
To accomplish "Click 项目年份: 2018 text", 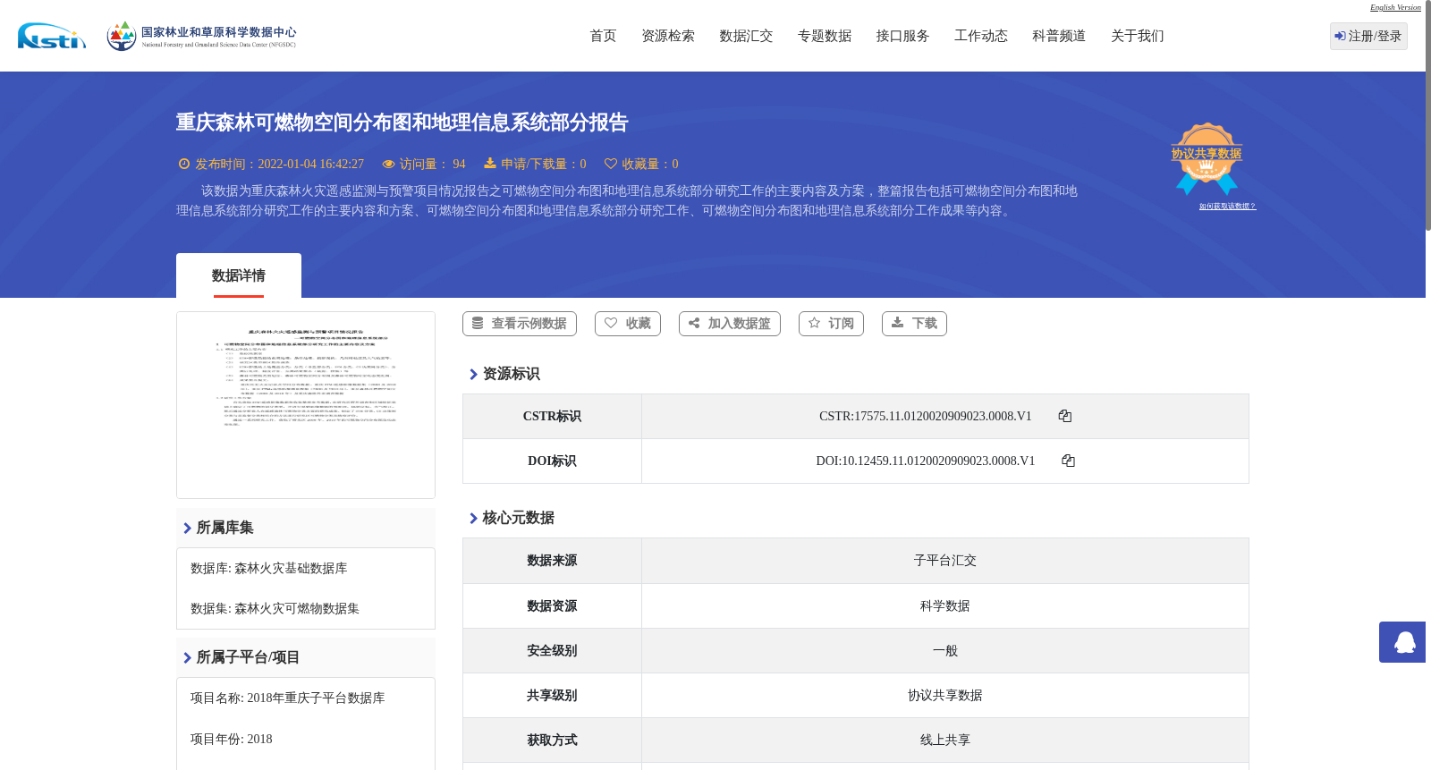I will 232,739.
